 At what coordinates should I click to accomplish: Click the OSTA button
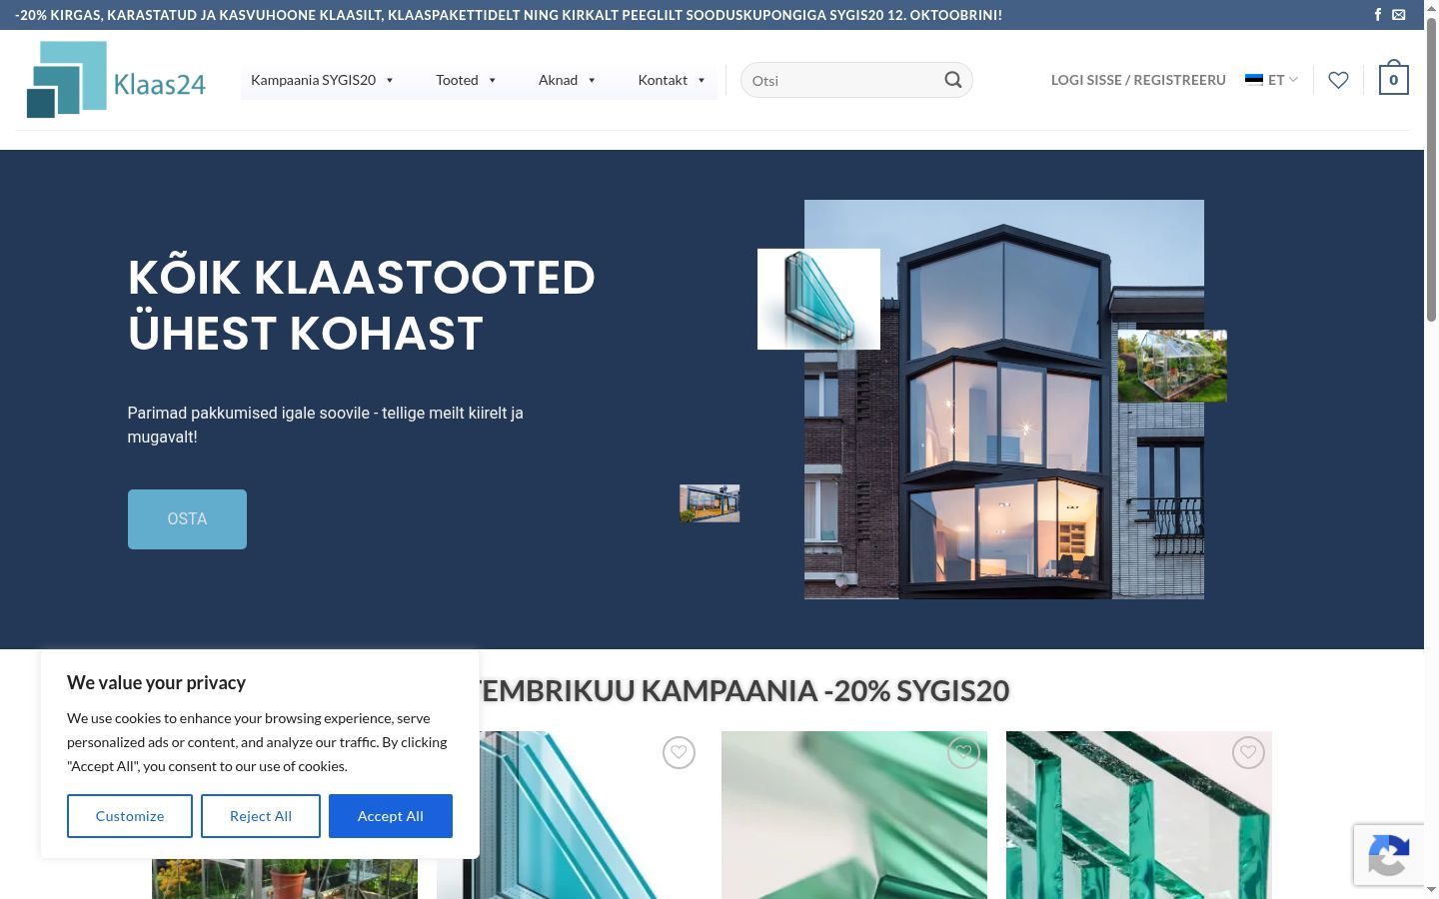tap(187, 519)
